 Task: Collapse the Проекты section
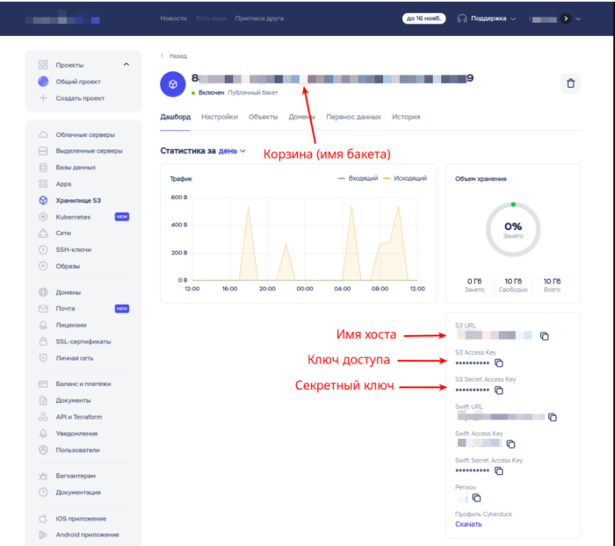coord(127,65)
